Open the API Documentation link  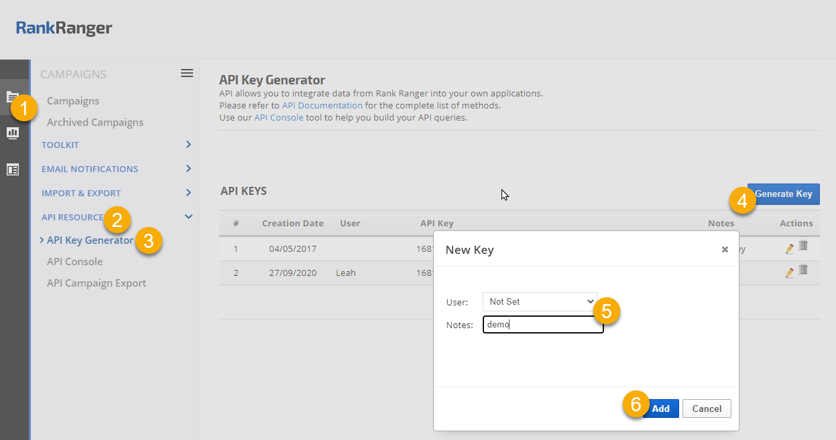pyautogui.click(x=322, y=106)
